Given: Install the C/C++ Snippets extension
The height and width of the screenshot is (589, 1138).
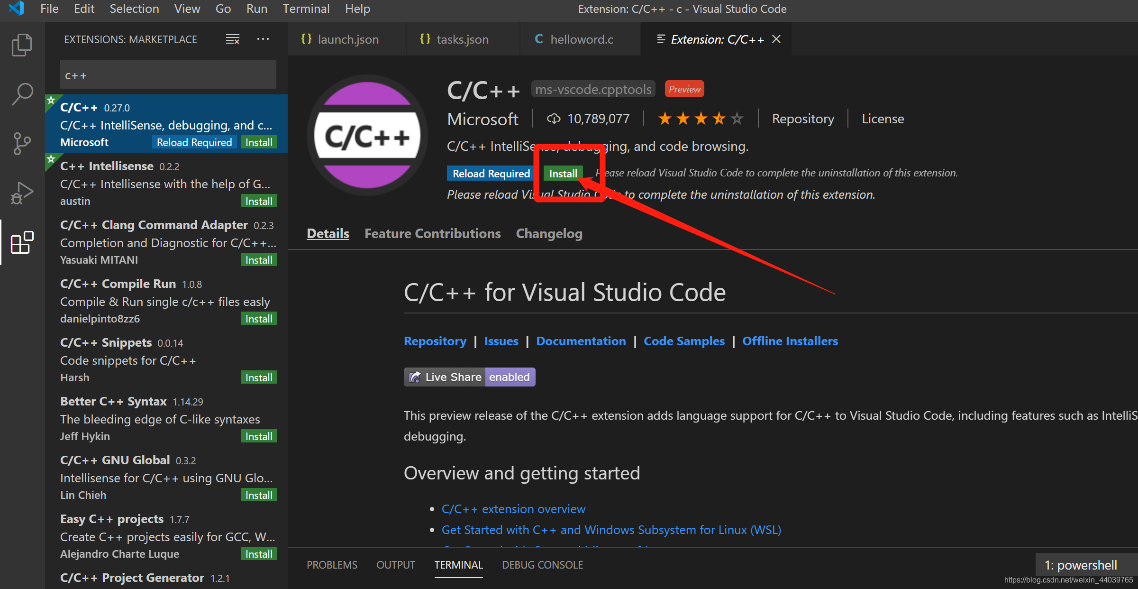Looking at the screenshot, I should (259, 377).
